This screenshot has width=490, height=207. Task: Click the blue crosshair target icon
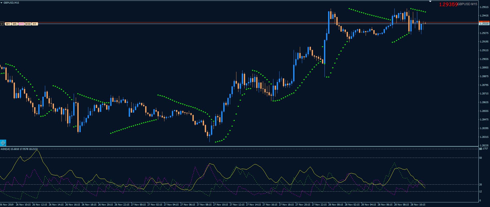tap(3, 143)
